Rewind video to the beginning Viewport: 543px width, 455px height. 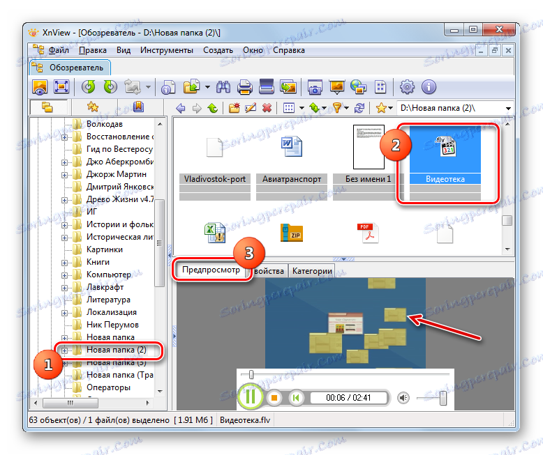[x=296, y=398]
